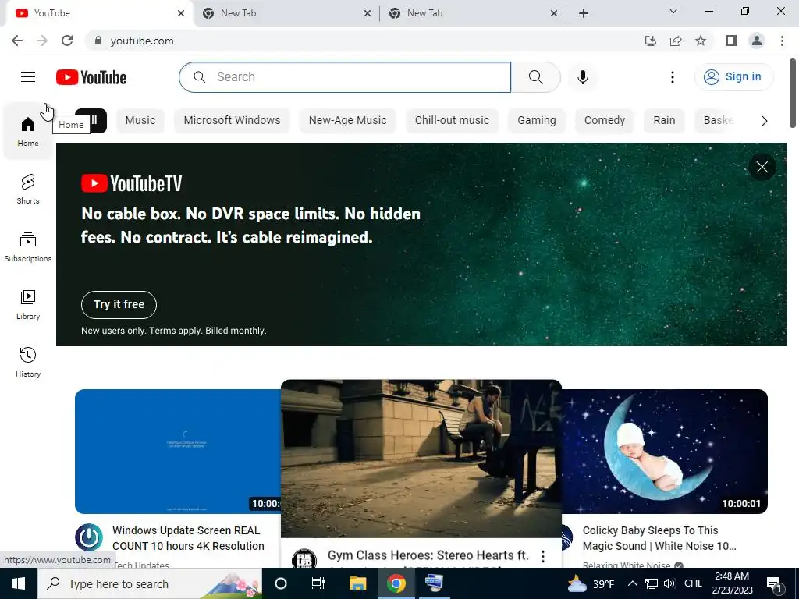Click taskbar Type here to search box
This screenshot has height=599, width=799.
point(149,583)
